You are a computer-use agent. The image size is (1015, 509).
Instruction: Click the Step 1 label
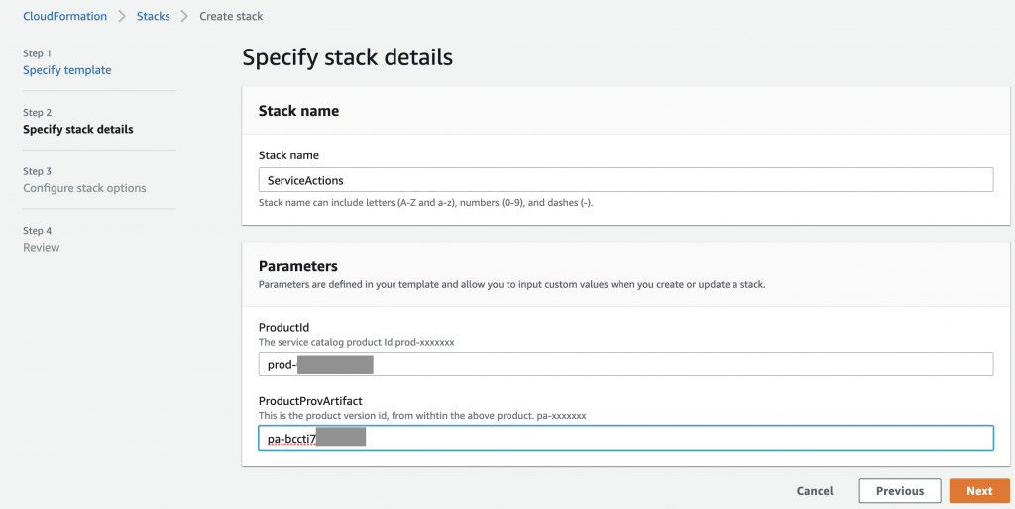[x=37, y=53]
